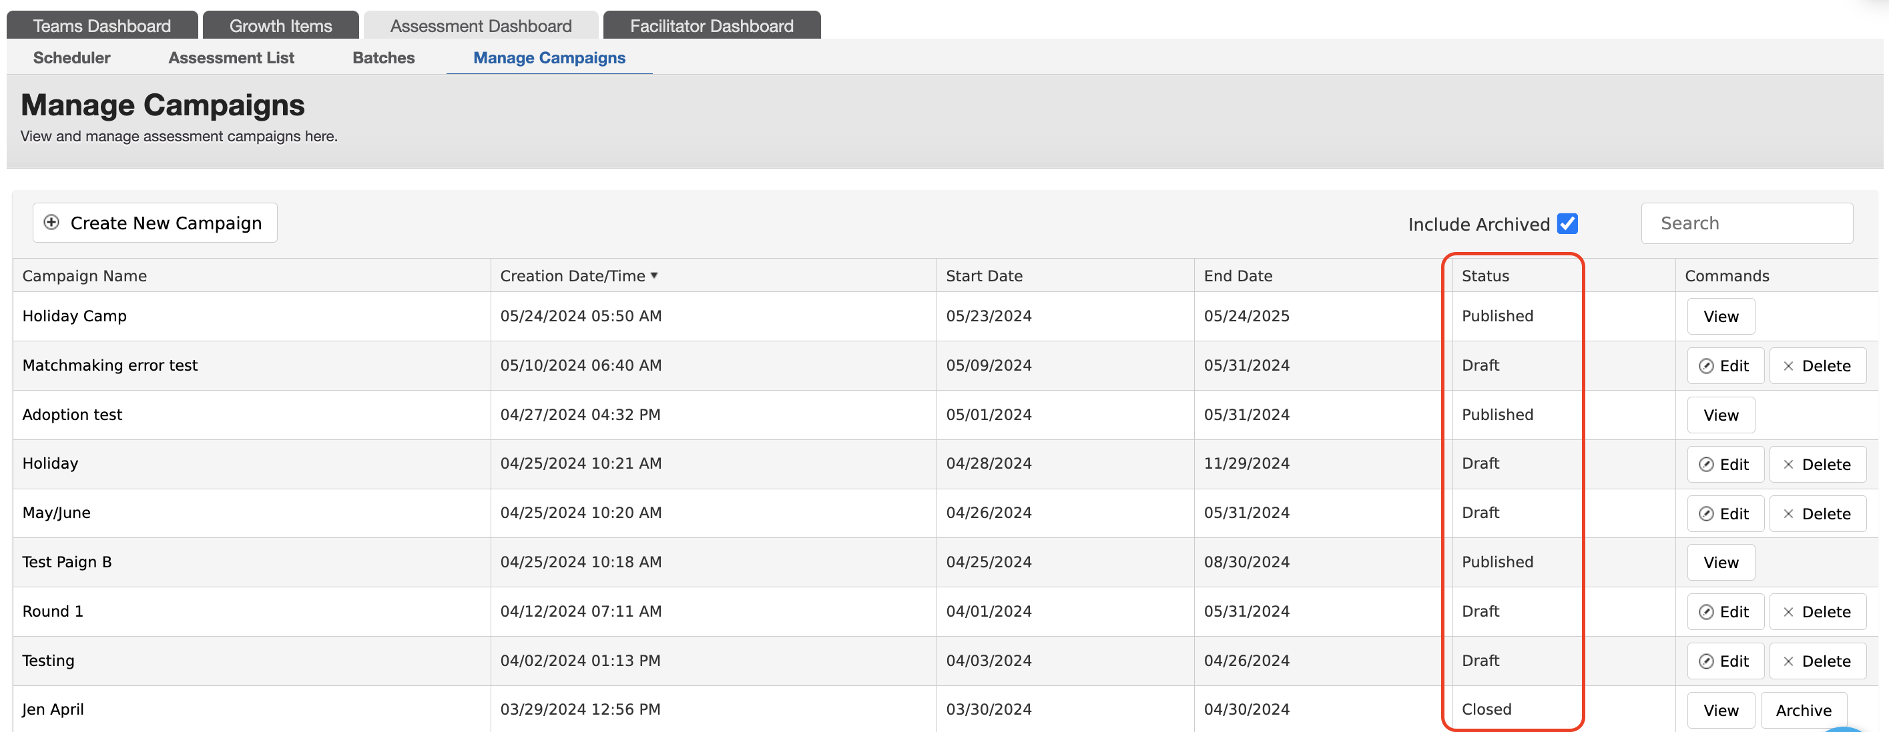Edit the Matchmaking error test campaign
The image size is (1889, 732).
click(x=1725, y=365)
